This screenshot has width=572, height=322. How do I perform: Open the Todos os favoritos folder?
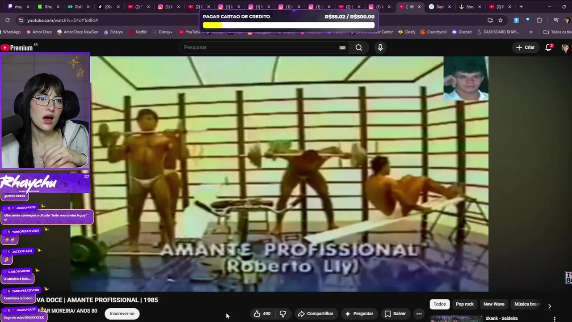coord(557,32)
